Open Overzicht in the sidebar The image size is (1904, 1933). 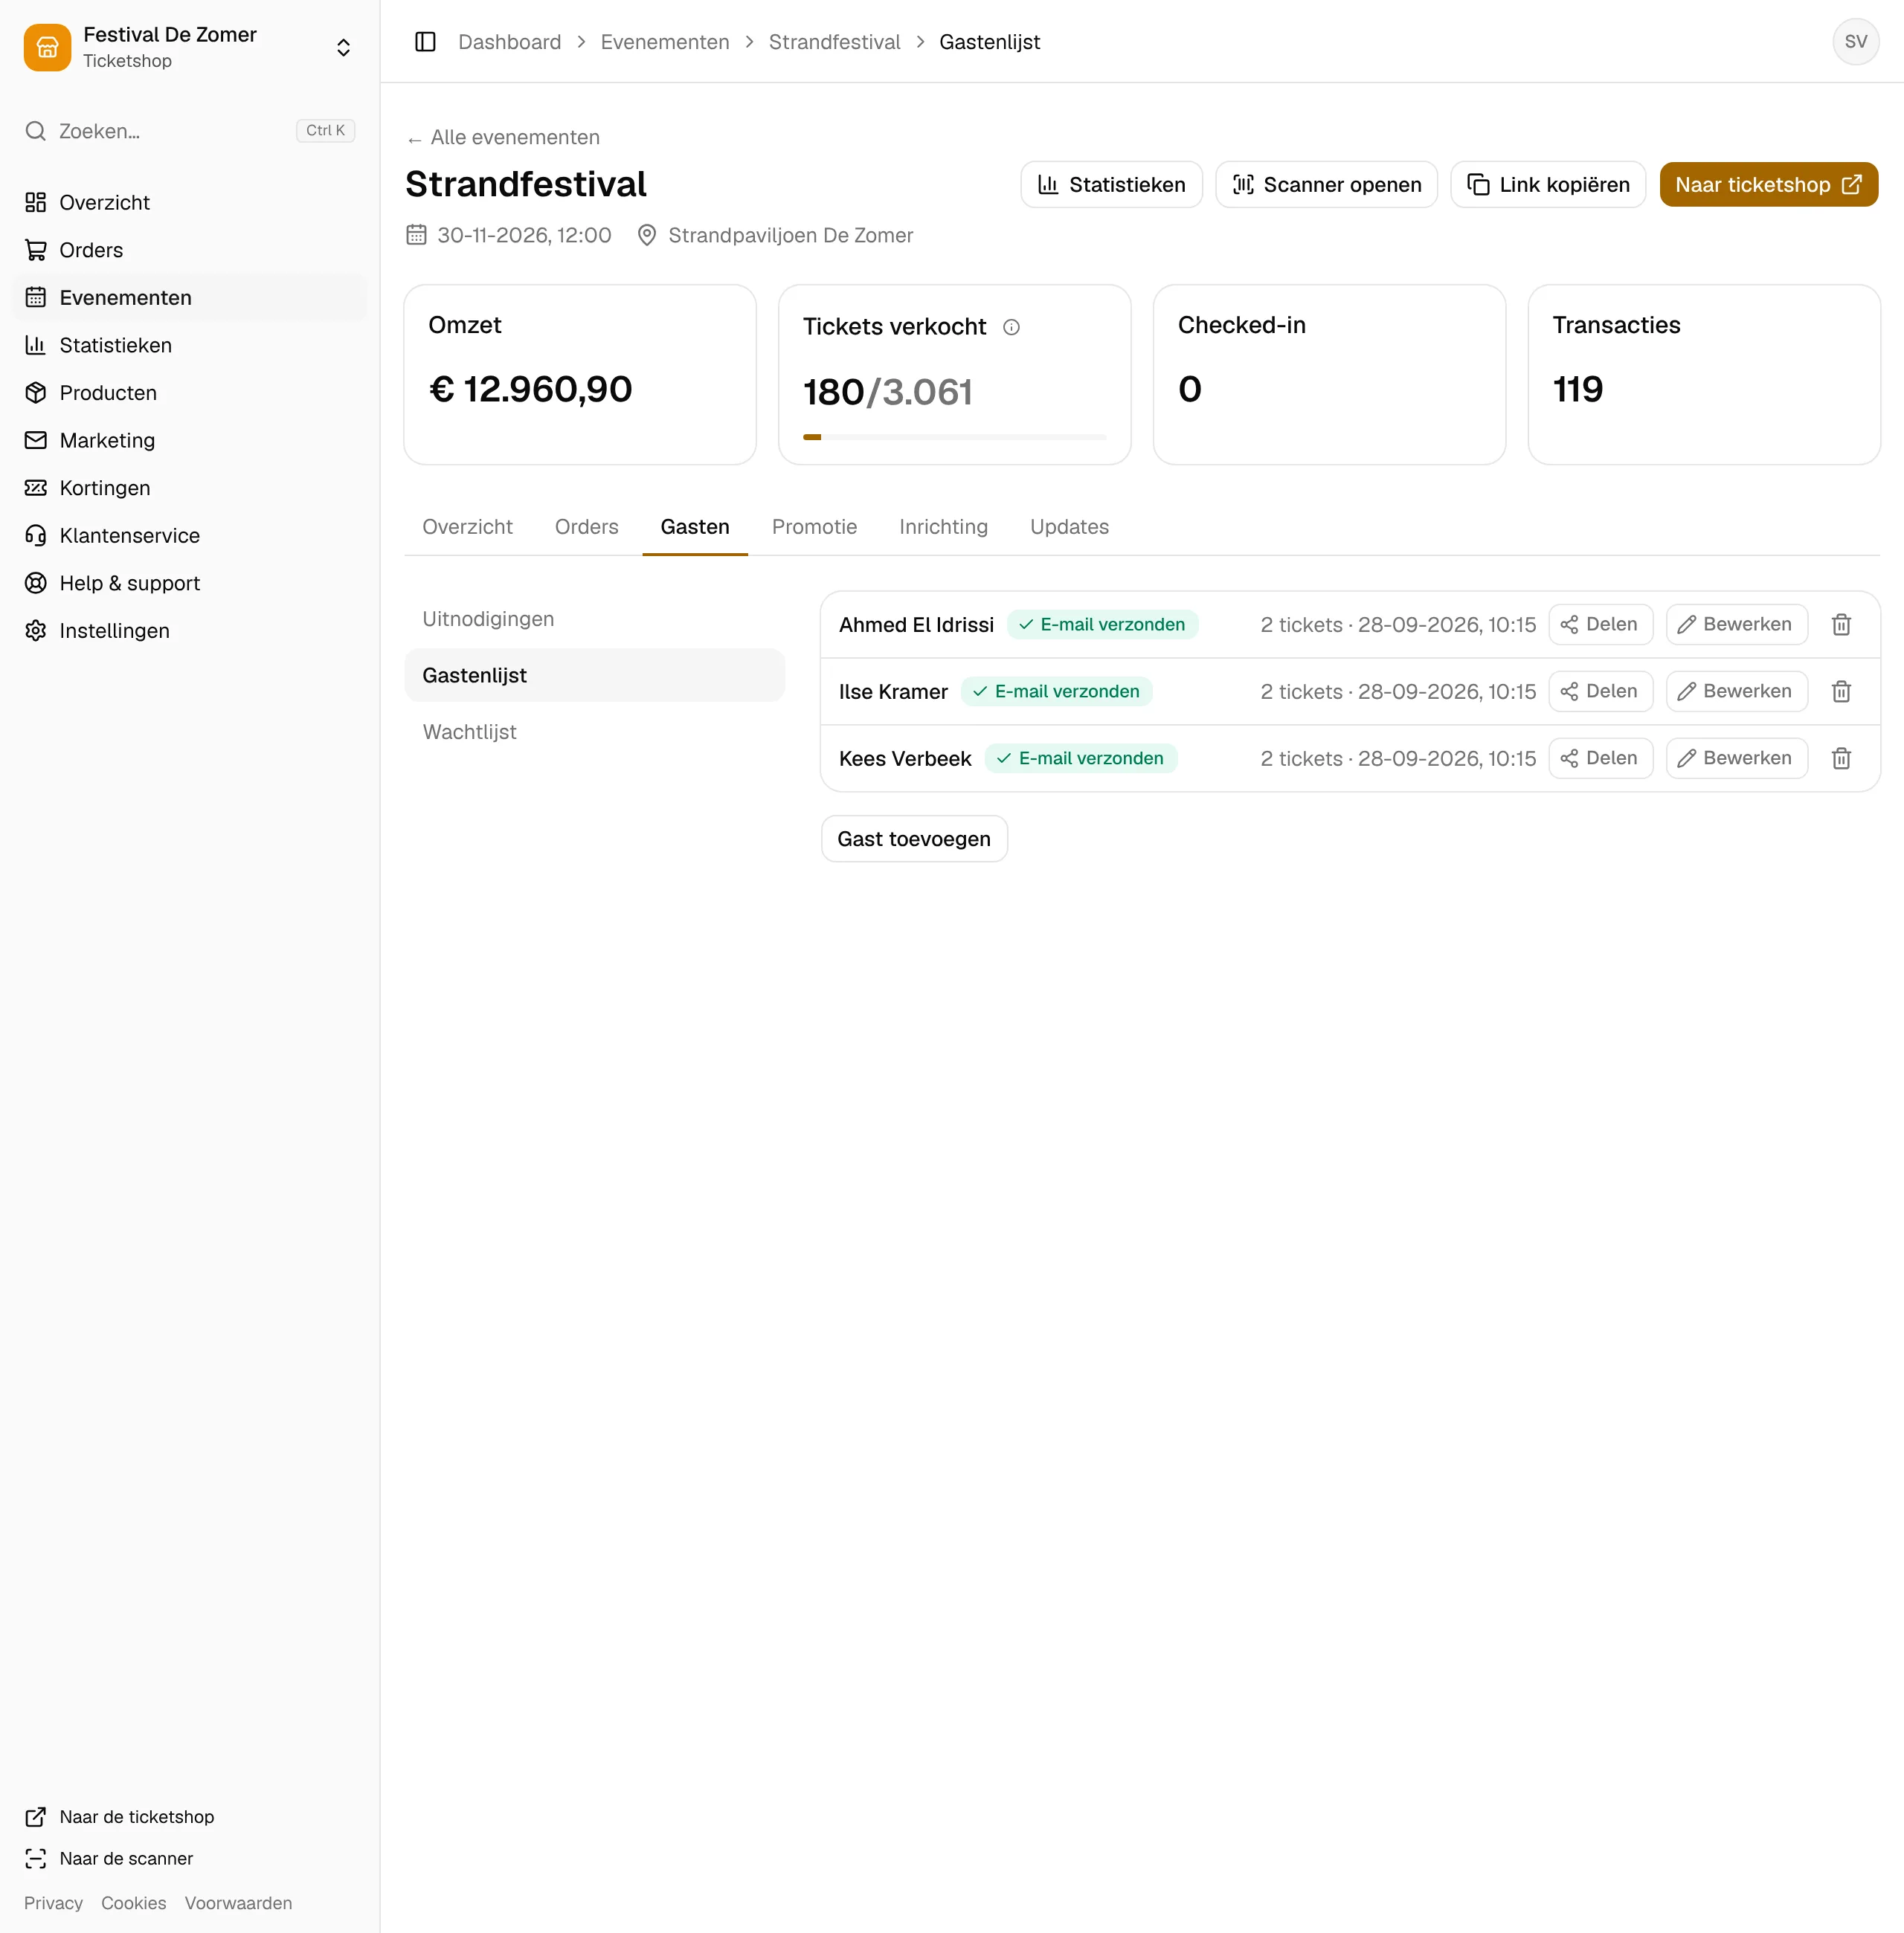(190, 203)
